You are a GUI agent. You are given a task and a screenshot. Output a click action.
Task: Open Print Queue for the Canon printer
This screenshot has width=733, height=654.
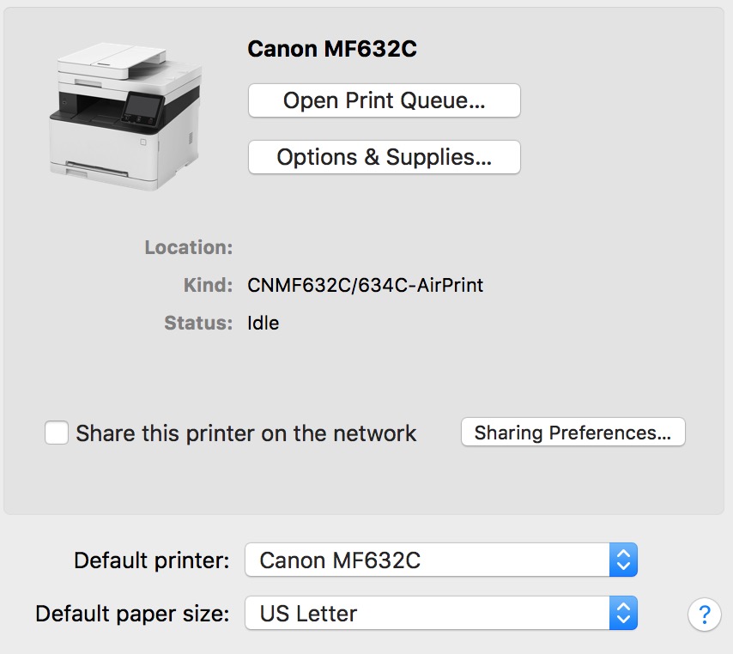[385, 100]
